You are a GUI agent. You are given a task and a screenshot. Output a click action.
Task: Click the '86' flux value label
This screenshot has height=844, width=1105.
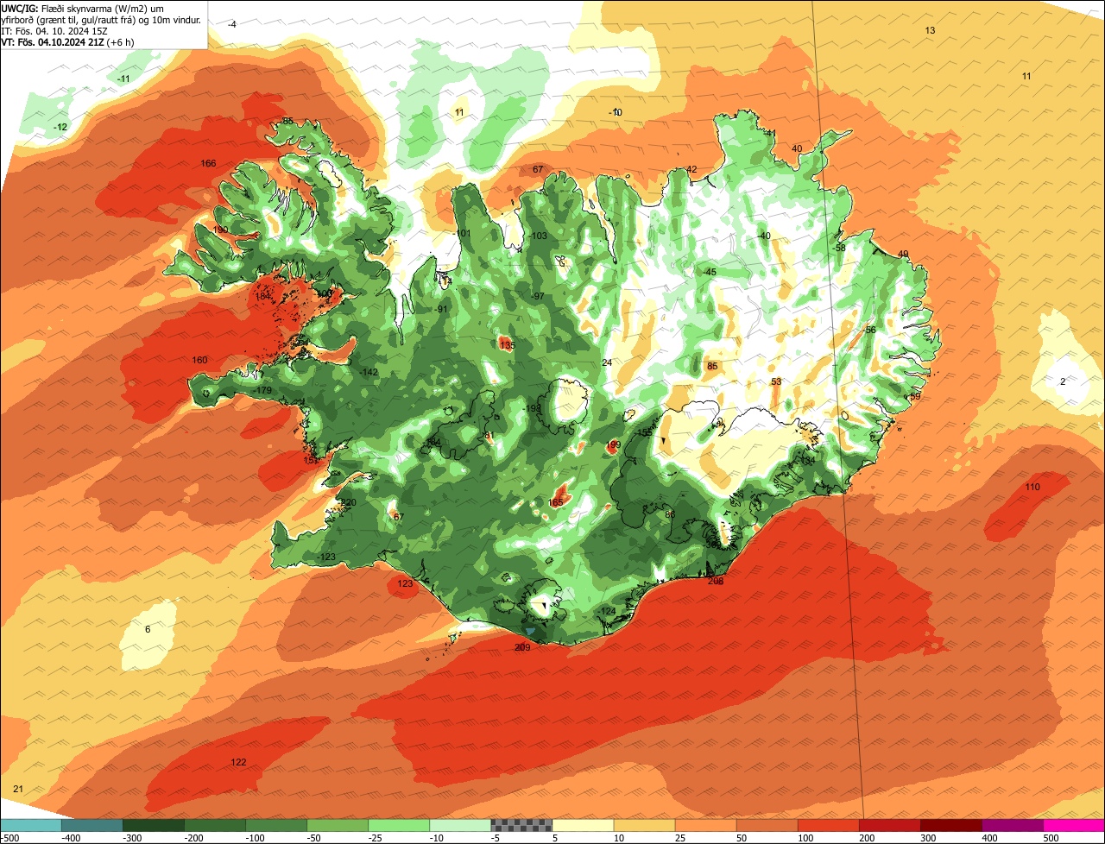click(669, 515)
